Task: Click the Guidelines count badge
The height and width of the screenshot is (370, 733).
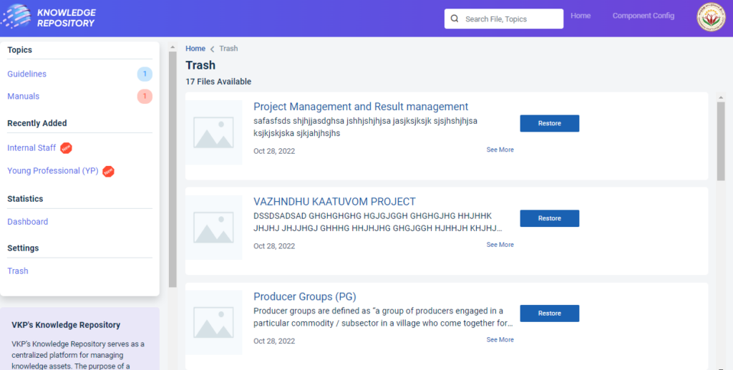Action: pyautogui.click(x=145, y=74)
